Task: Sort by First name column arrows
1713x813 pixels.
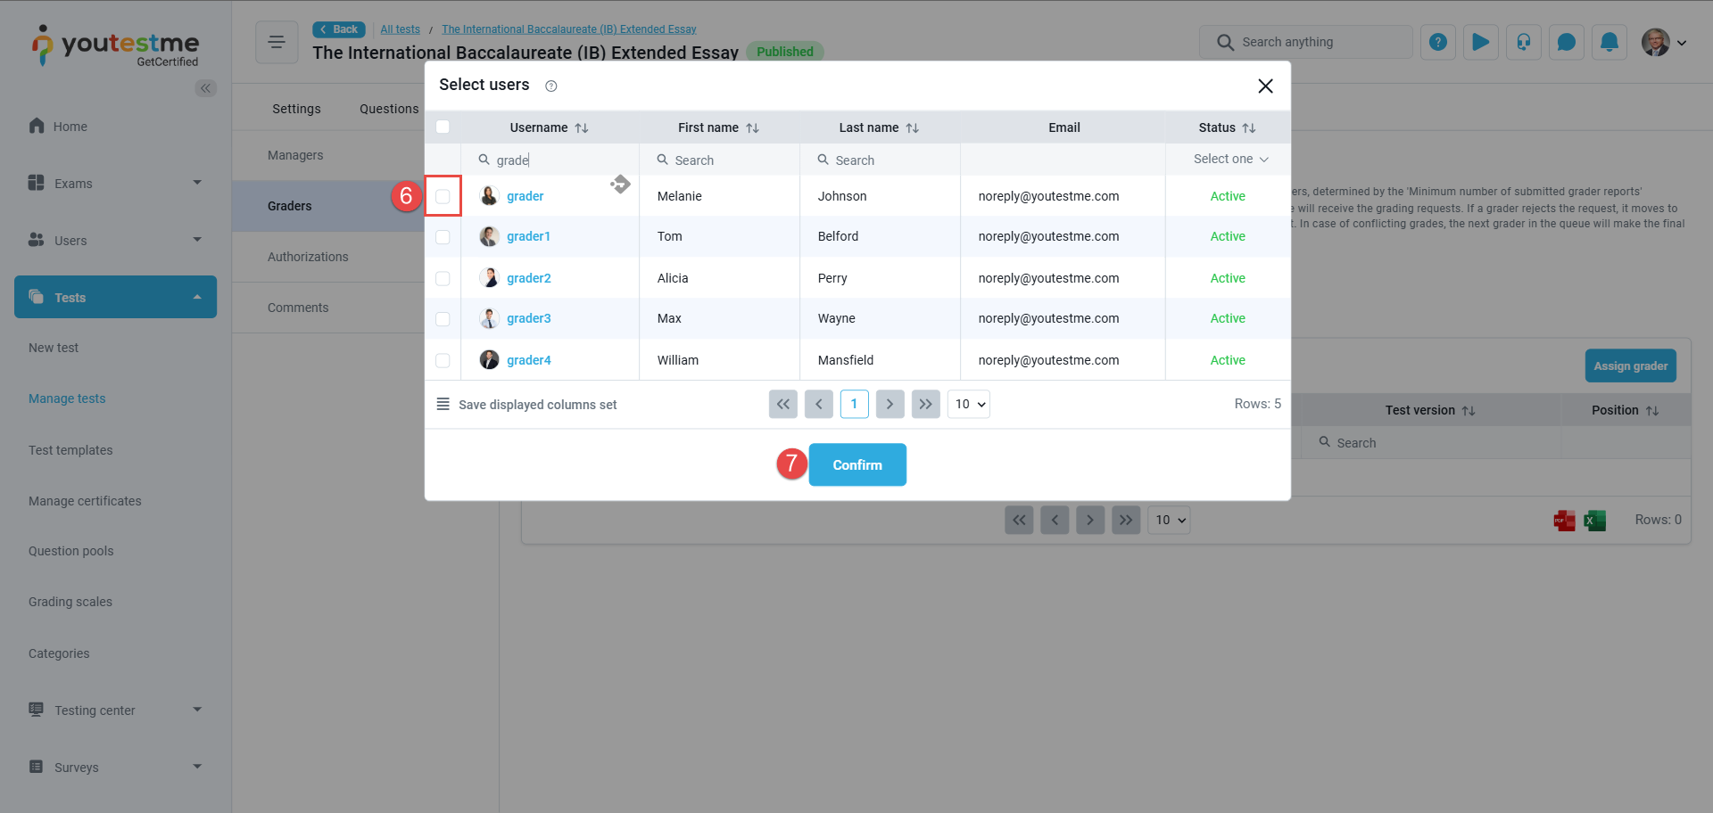Action: click(752, 128)
